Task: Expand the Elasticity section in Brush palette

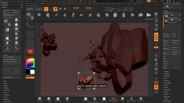Action: pyautogui.click(x=6, y=88)
